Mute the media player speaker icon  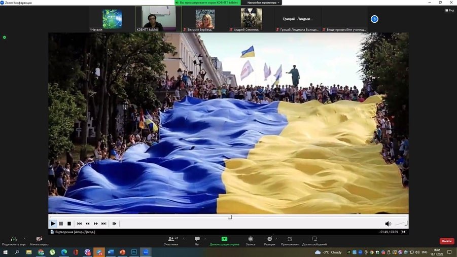388,224
